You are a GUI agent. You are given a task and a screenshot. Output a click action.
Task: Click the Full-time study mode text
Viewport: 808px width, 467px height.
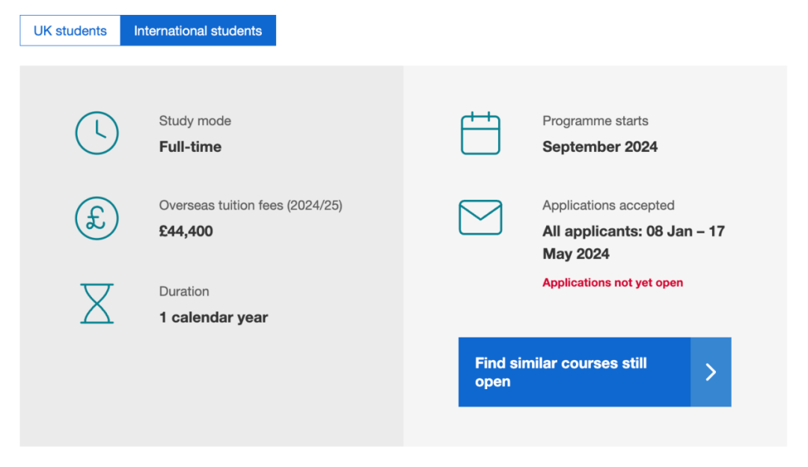(190, 147)
